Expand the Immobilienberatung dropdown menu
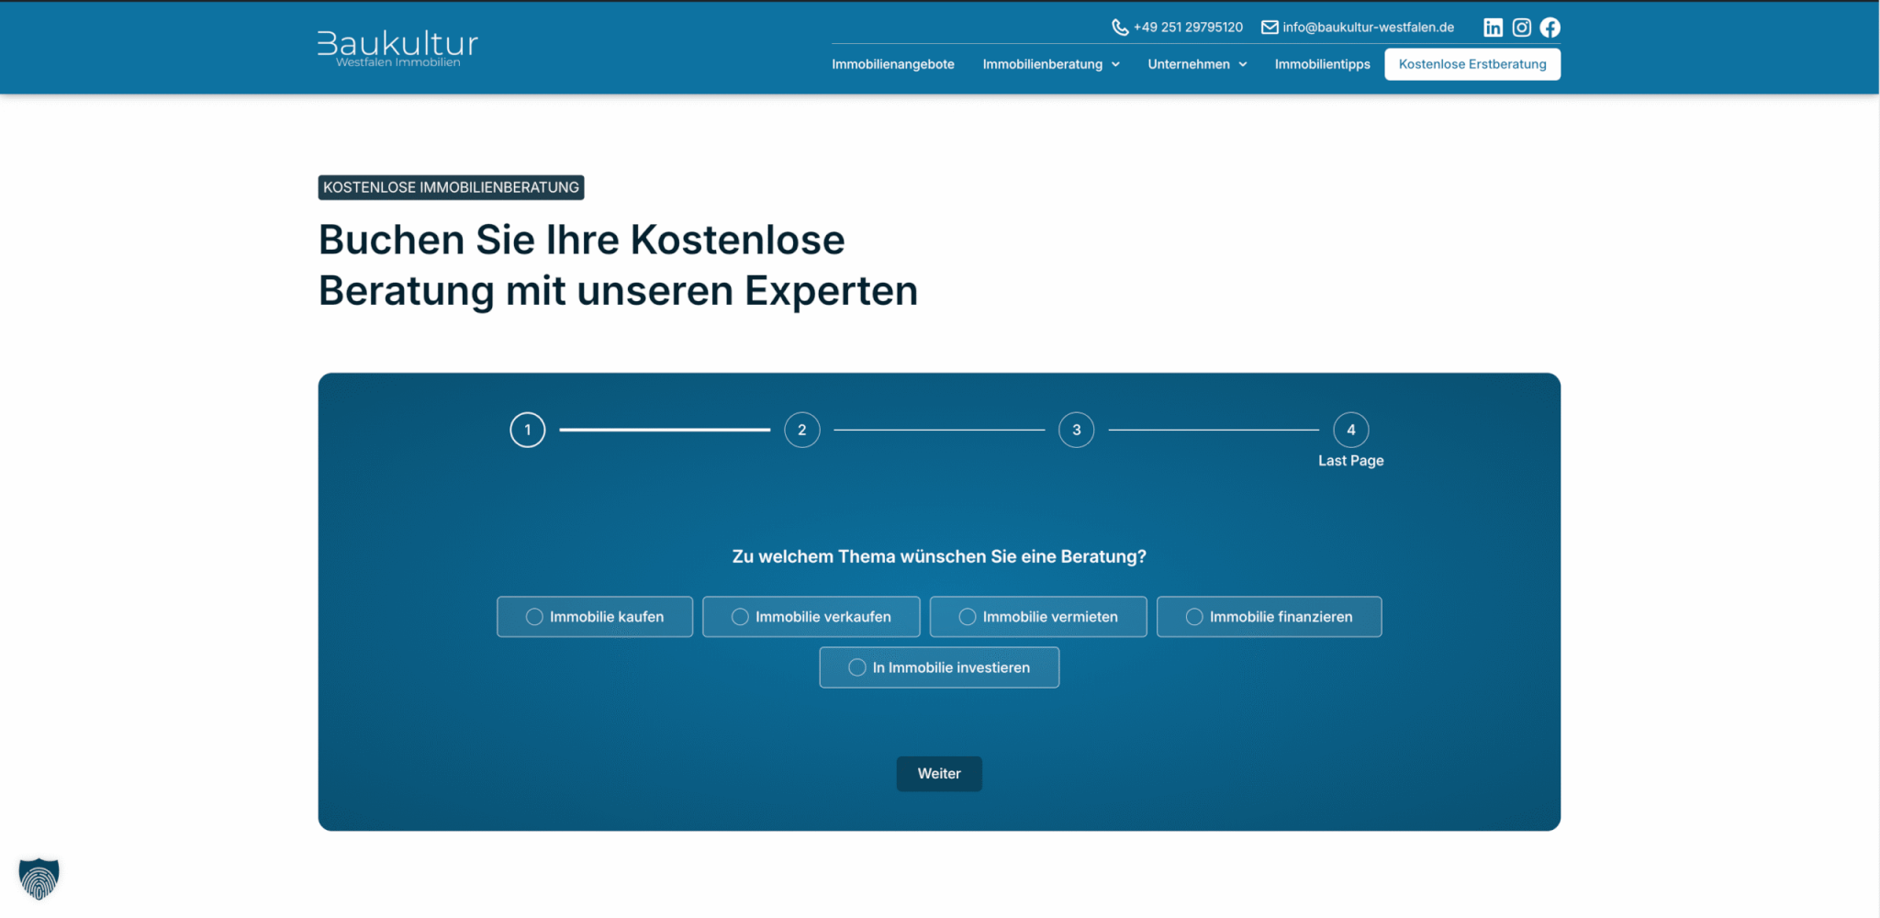 pos(1050,64)
